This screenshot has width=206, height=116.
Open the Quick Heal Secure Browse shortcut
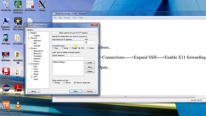tap(18, 7)
